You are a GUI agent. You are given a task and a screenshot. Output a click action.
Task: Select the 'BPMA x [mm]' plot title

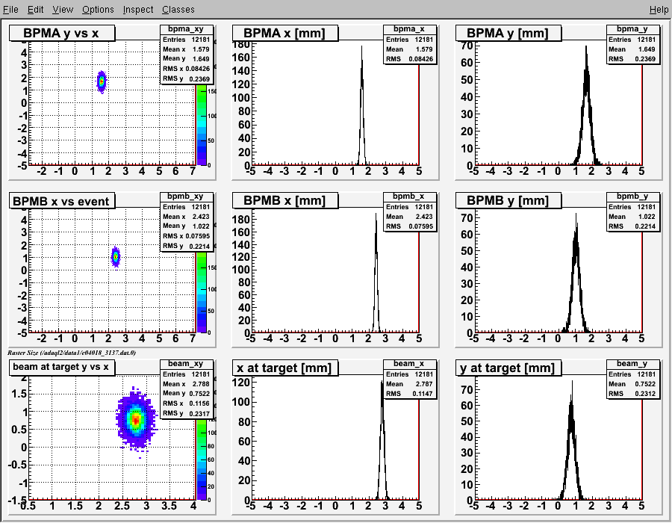285,33
